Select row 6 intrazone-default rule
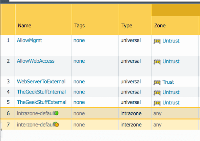This screenshot has height=141, width=200. 100,113
